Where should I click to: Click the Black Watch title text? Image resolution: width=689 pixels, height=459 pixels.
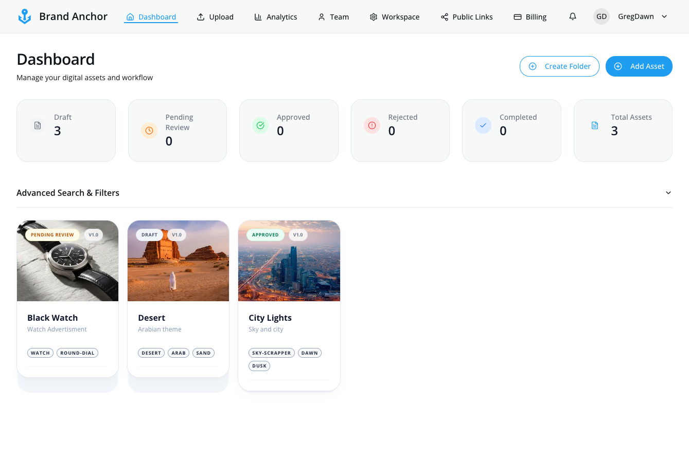pos(52,318)
